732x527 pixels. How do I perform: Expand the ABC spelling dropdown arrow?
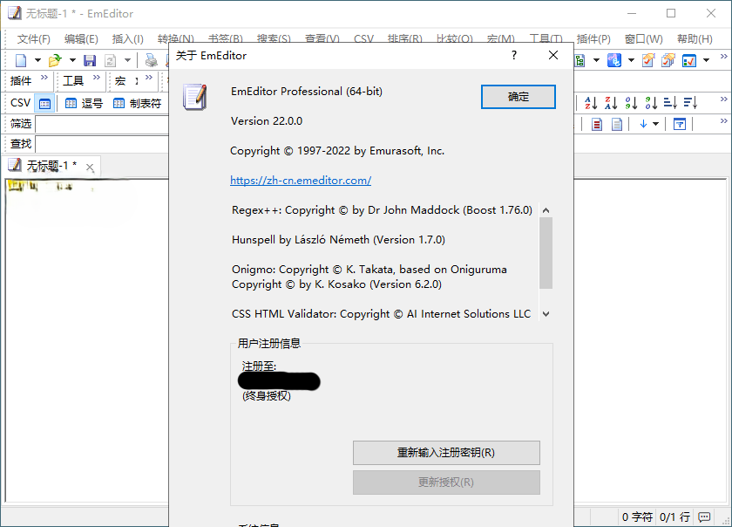(631, 60)
